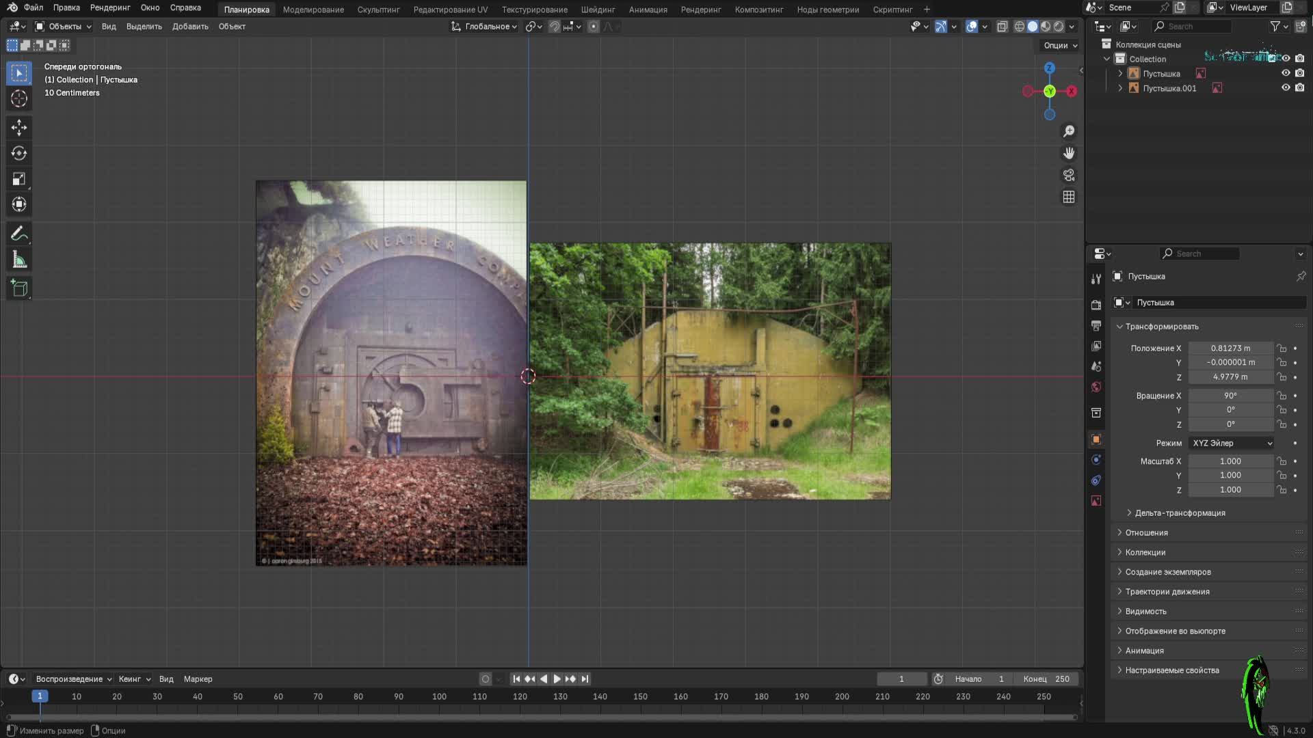This screenshot has width=1313, height=738.
Task: Select the Scale tool
Action: (19, 179)
